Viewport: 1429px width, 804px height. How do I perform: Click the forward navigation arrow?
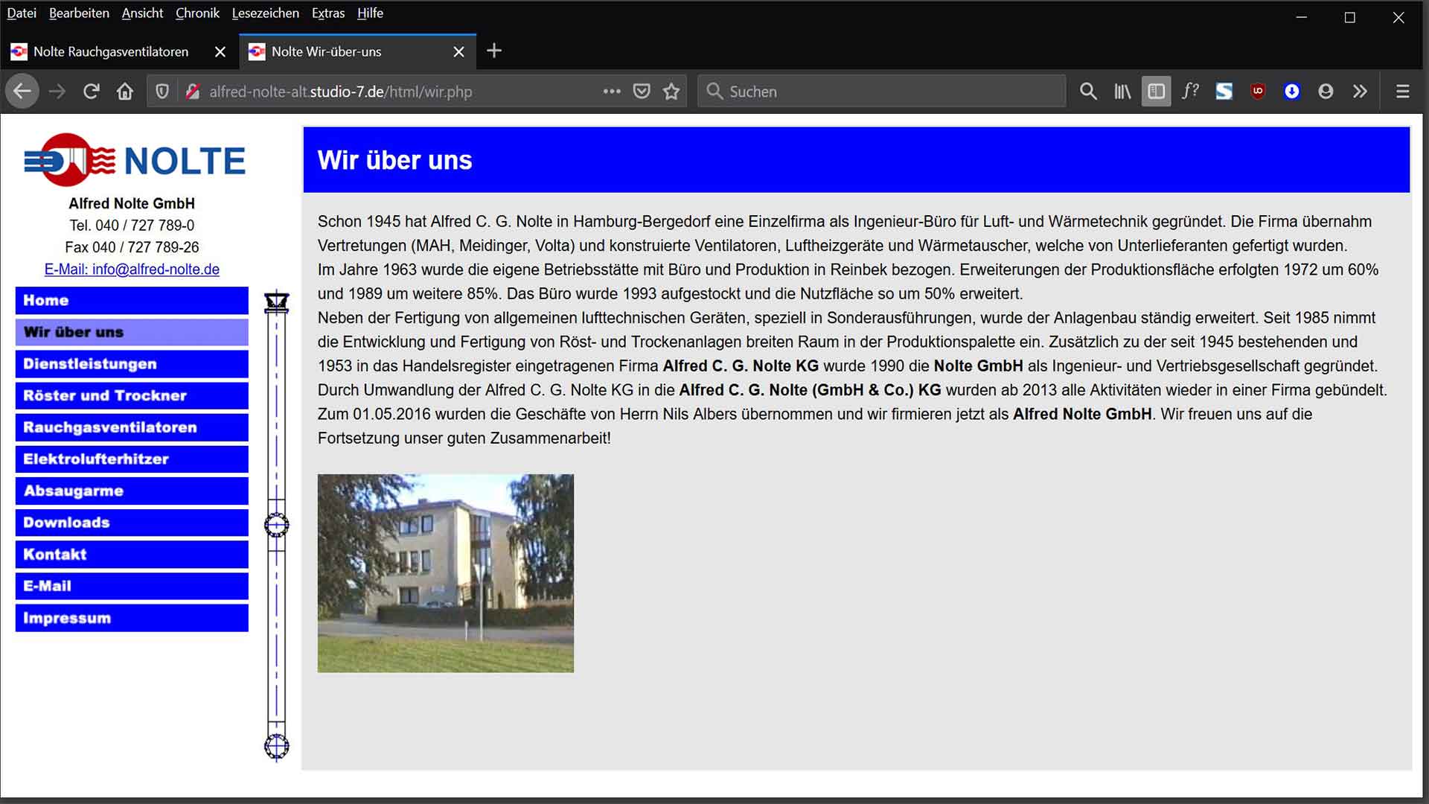[x=57, y=92]
